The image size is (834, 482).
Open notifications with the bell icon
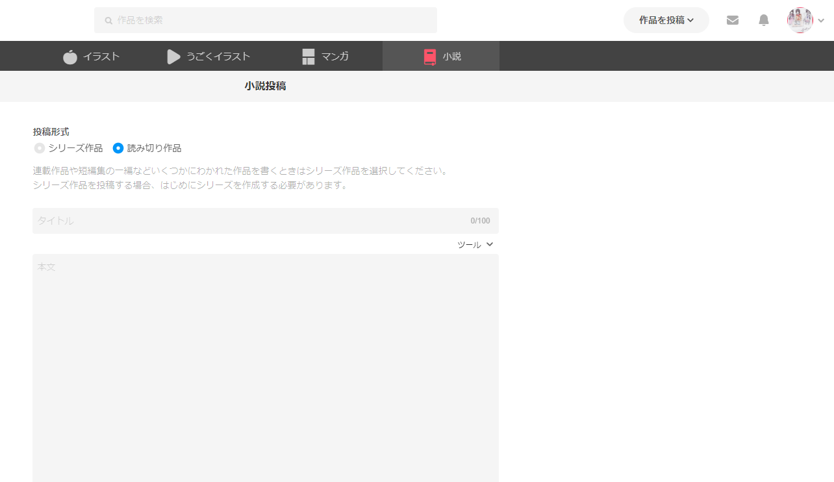(764, 20)
